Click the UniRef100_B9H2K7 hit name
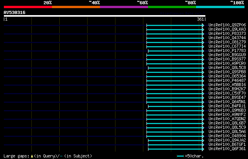The height and width of the screenshot is (159, 248). [227, 89]
